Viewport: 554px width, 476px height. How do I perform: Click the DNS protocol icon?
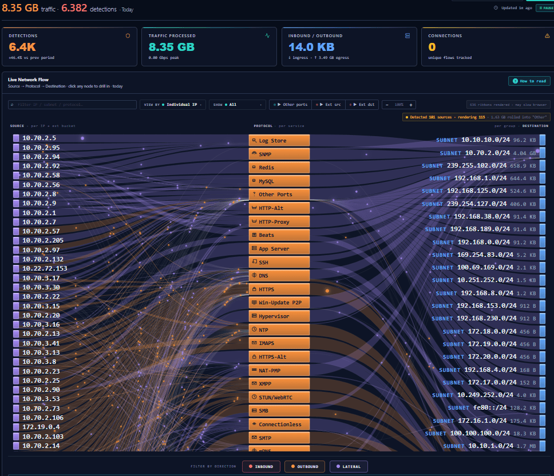tap(254, 275)
